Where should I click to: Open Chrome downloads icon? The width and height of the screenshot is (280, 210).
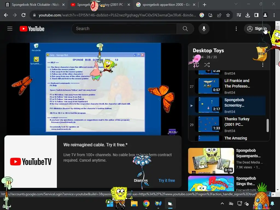point(248,15)
